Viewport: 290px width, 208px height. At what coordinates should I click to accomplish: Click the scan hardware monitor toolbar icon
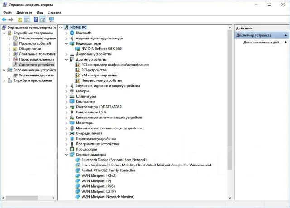point(52,19)
